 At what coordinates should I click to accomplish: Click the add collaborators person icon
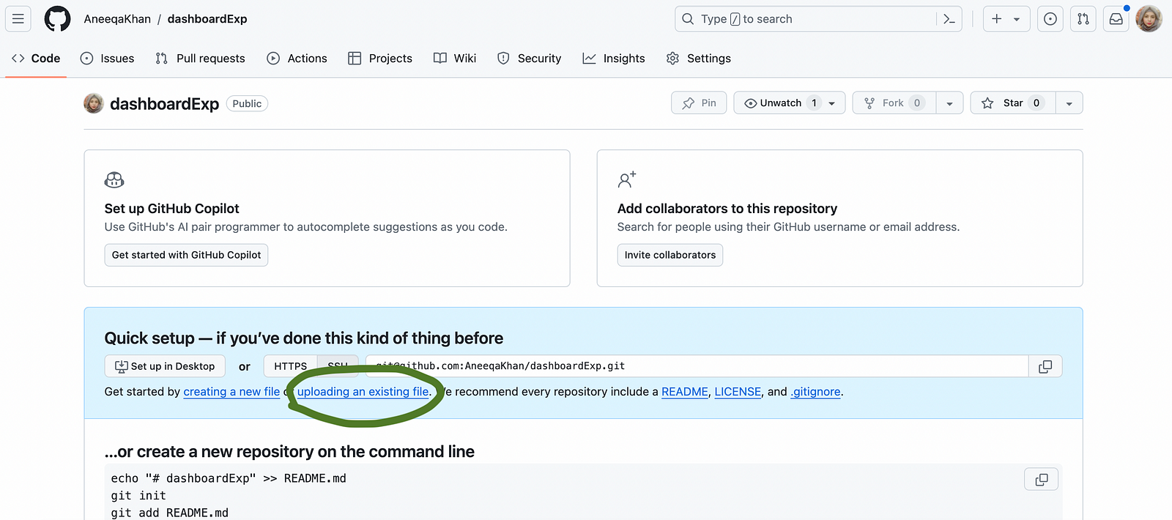point(627,179)
